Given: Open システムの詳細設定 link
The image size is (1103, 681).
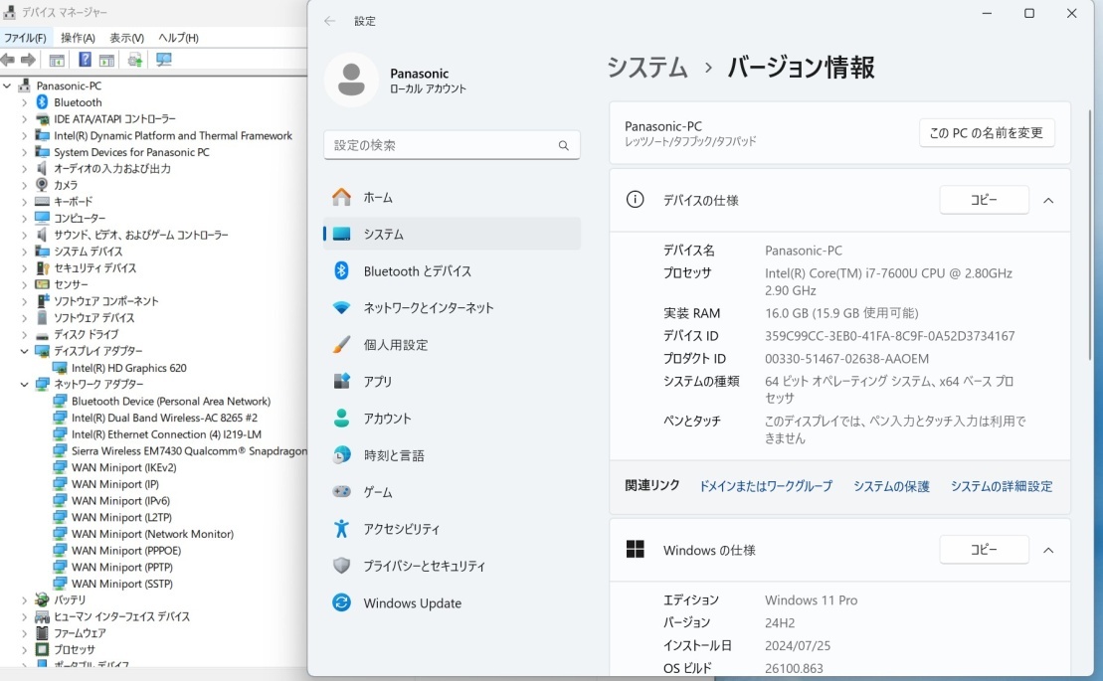Looking at the screenshot, I should tap(1002, 485).
